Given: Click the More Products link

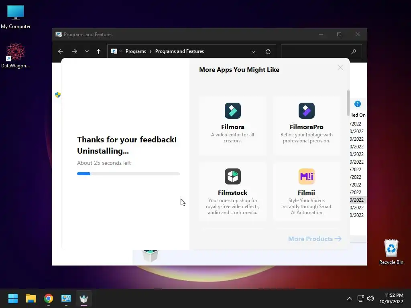Looking at the screenshot, I should (x=315, y=239).
